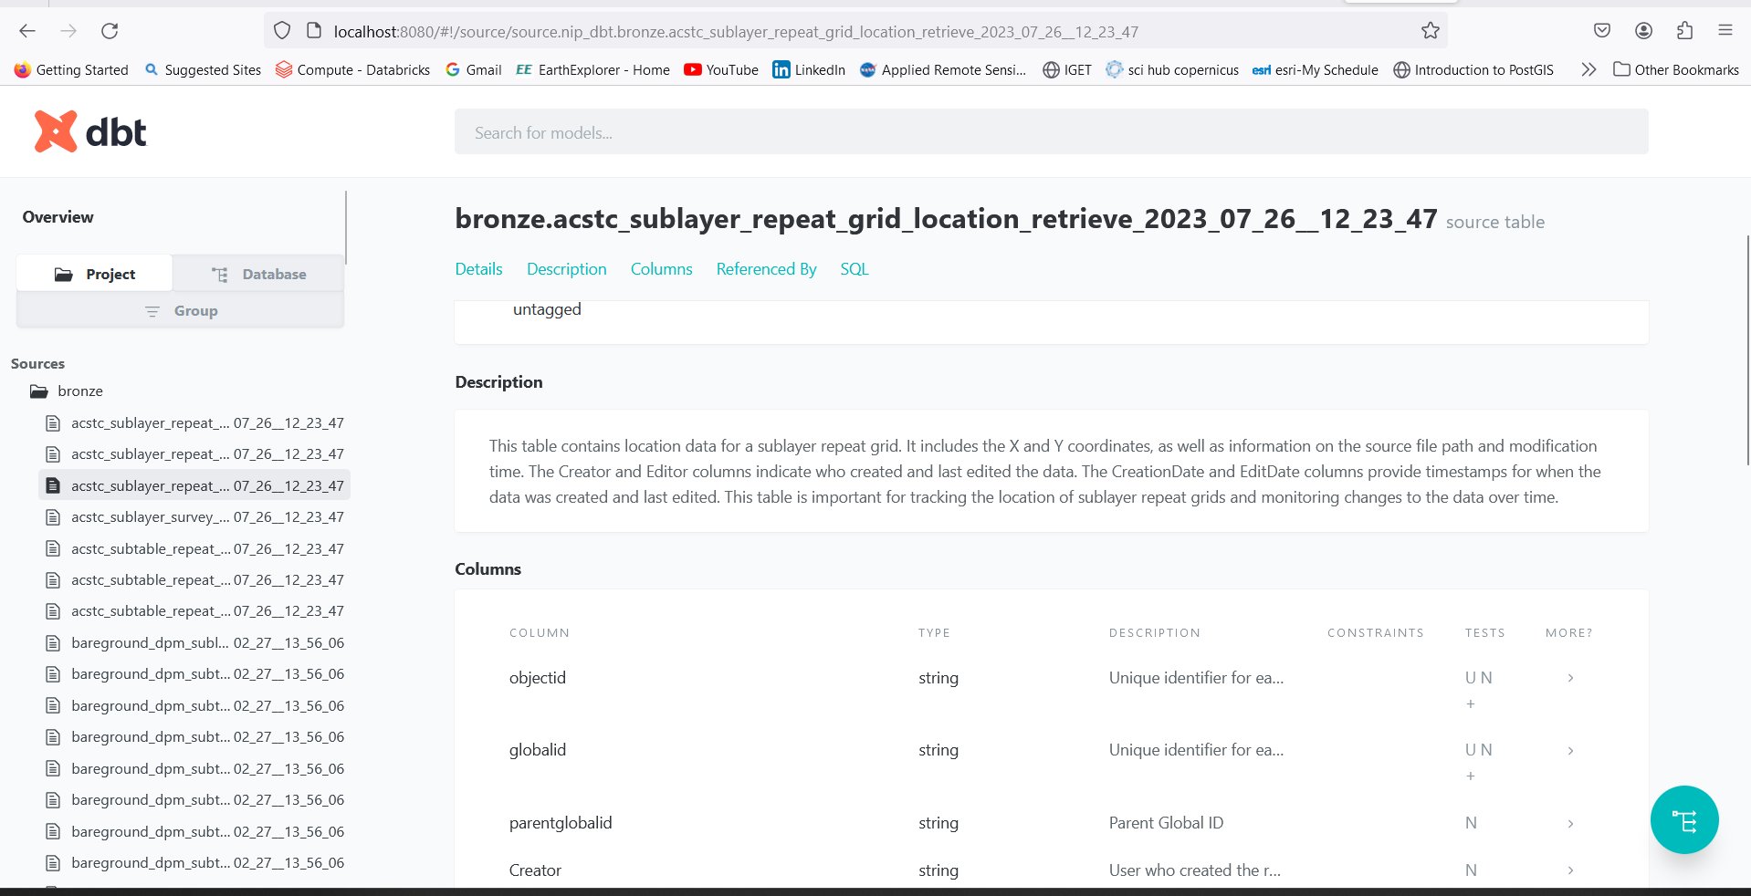The height and width of the screenshot is (896, 1751).
Task: Open the sci hub copernicus bookmark
Action: pos(1172,69)
